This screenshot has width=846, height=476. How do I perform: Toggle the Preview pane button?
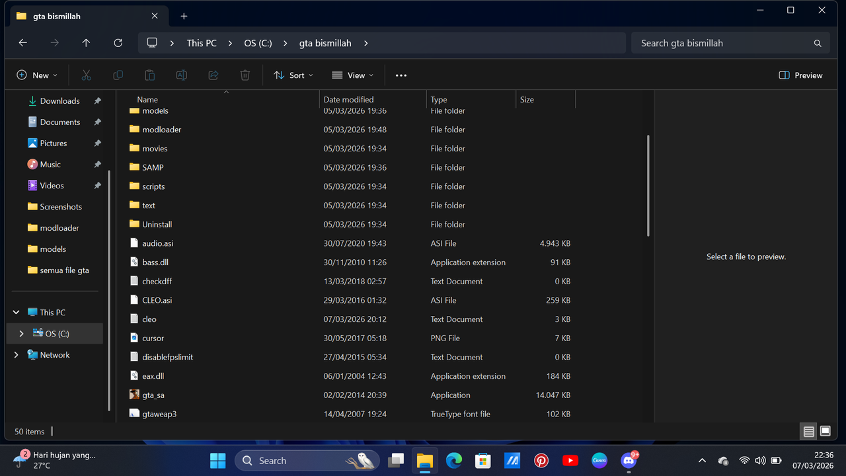point(801,75)
